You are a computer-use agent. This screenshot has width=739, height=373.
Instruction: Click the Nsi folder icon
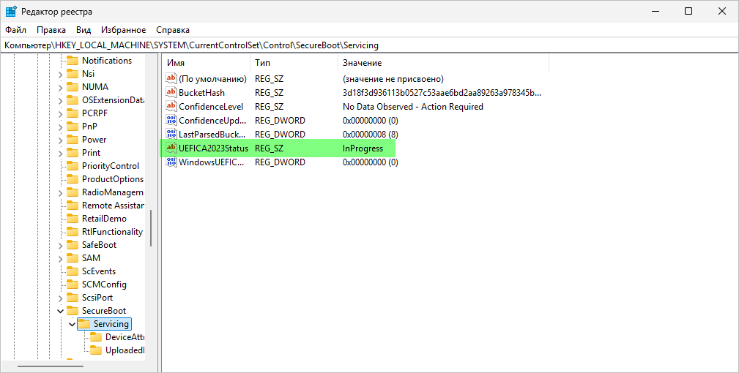click(73, 74)
